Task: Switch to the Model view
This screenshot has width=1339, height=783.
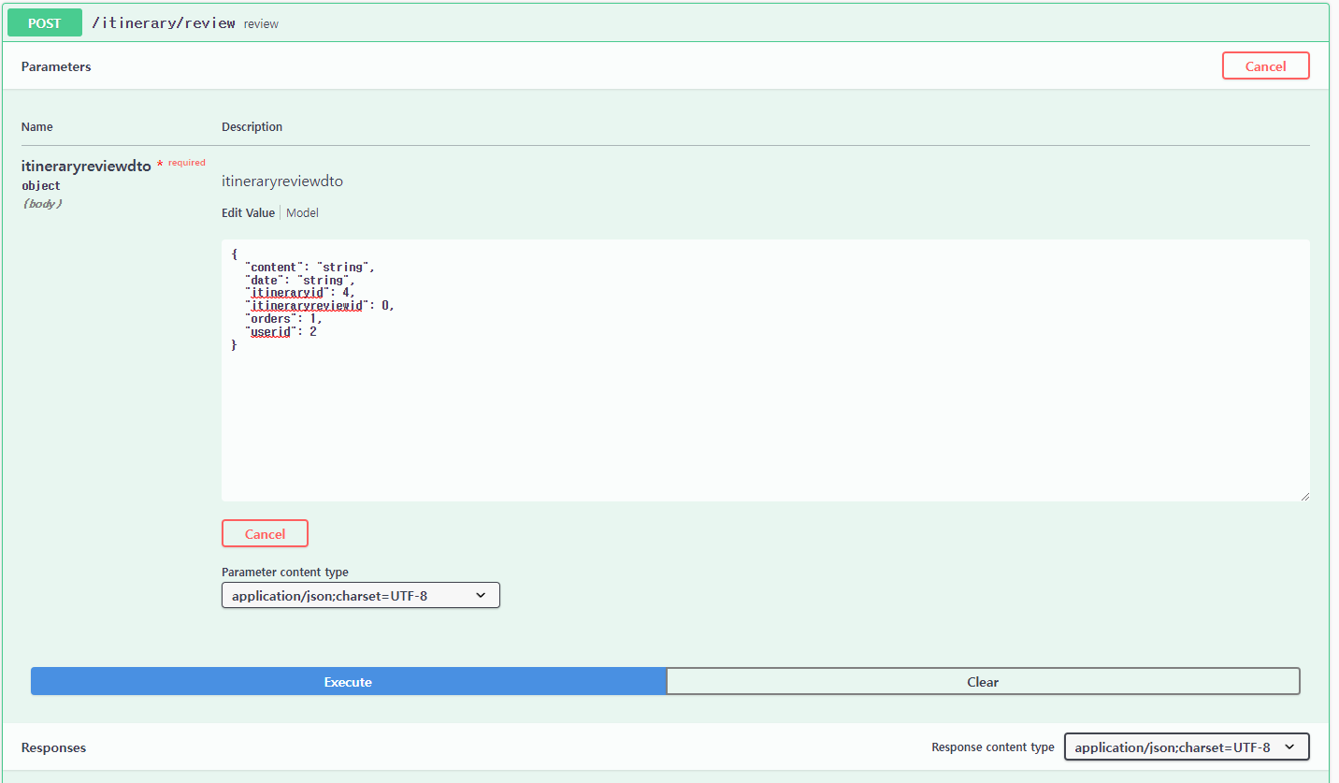Action: 302,212
